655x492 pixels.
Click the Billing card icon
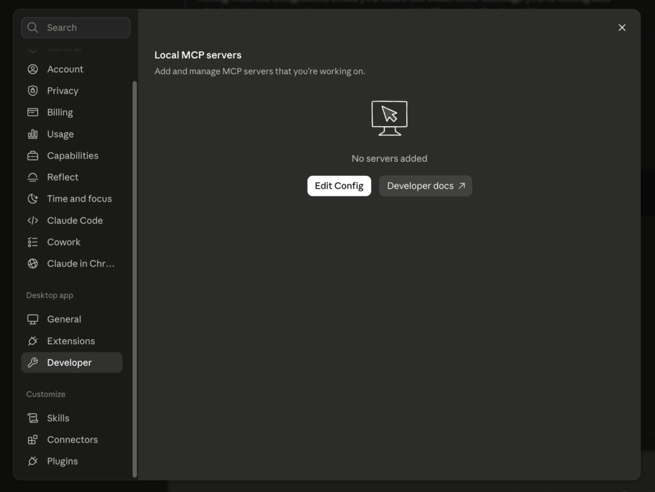33,113
